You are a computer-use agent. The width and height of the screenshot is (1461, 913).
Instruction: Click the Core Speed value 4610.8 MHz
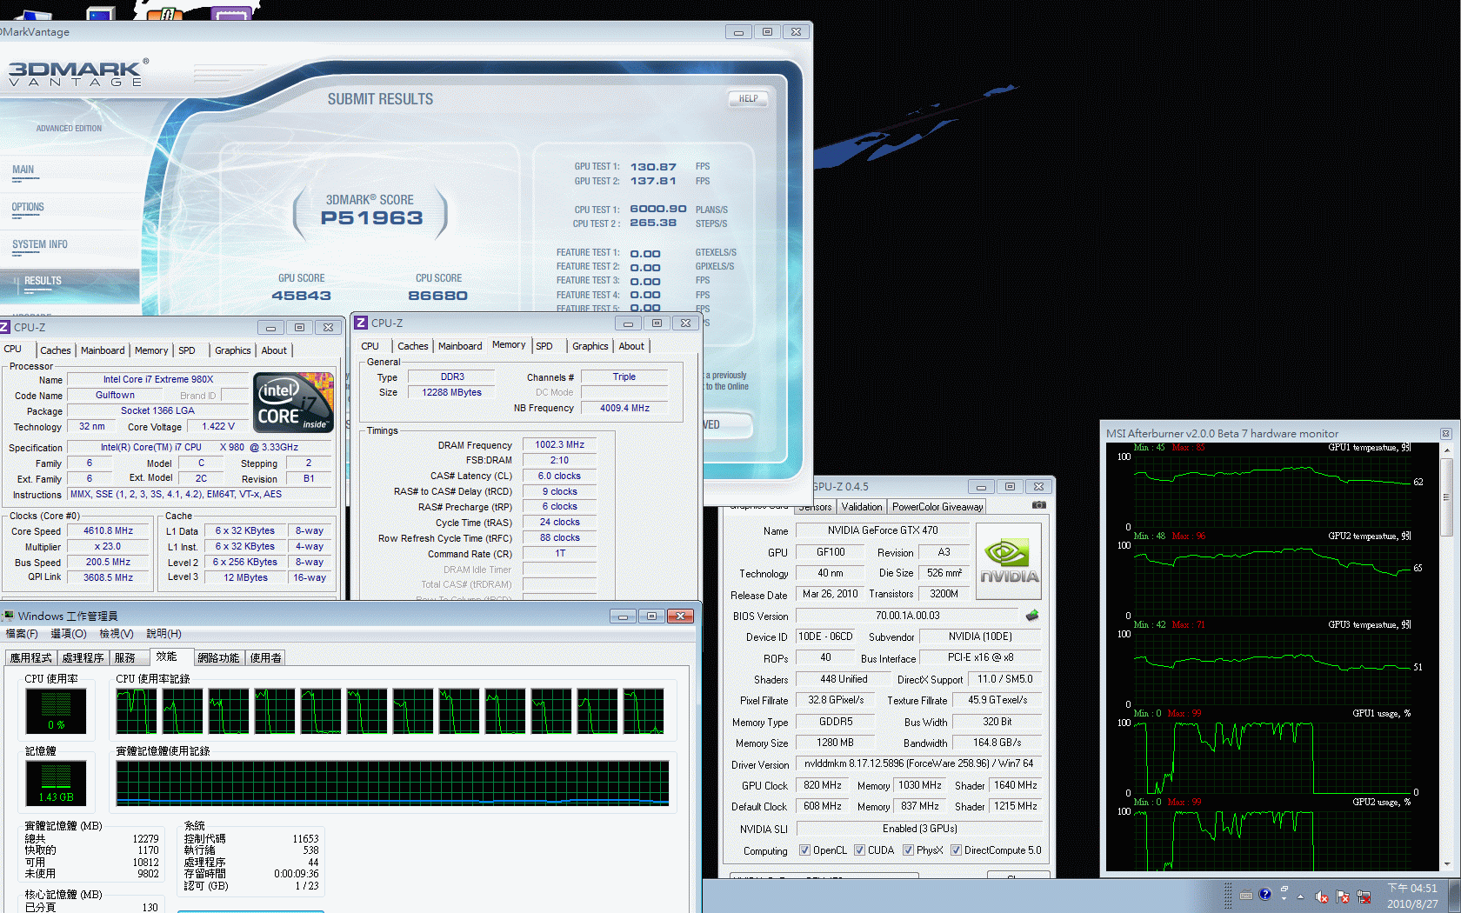coord(109,530)
